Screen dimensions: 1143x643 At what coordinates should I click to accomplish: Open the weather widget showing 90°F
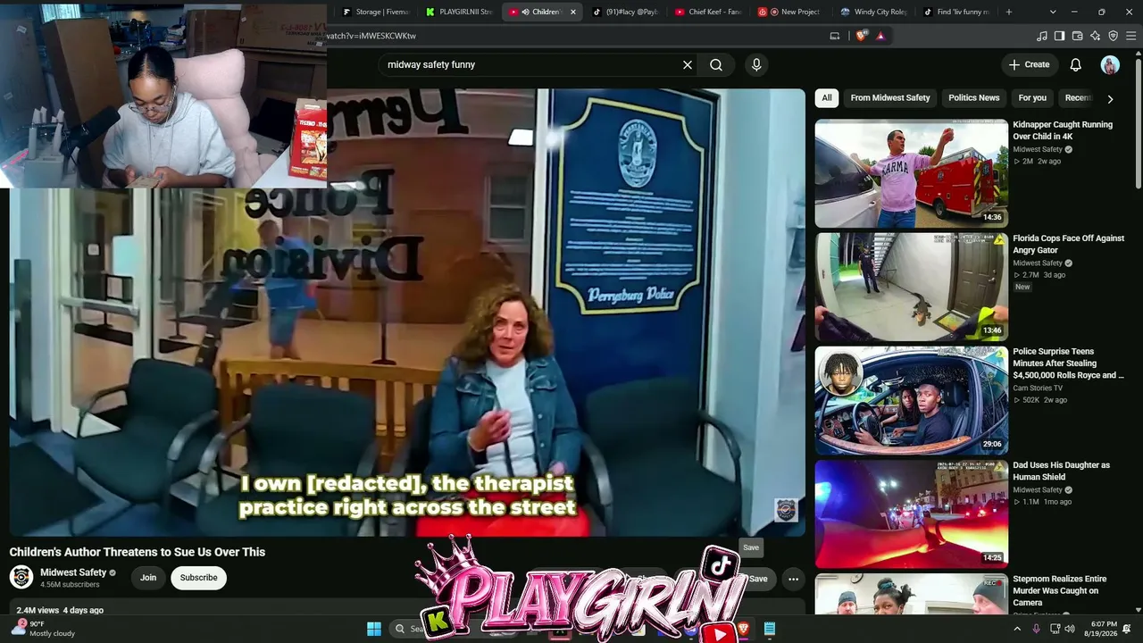click(45, 629)
